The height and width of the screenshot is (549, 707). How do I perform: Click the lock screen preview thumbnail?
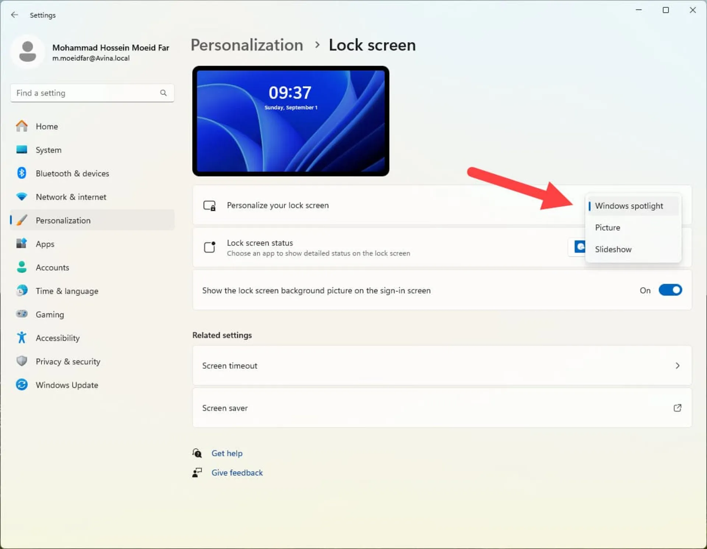point(291,121)
